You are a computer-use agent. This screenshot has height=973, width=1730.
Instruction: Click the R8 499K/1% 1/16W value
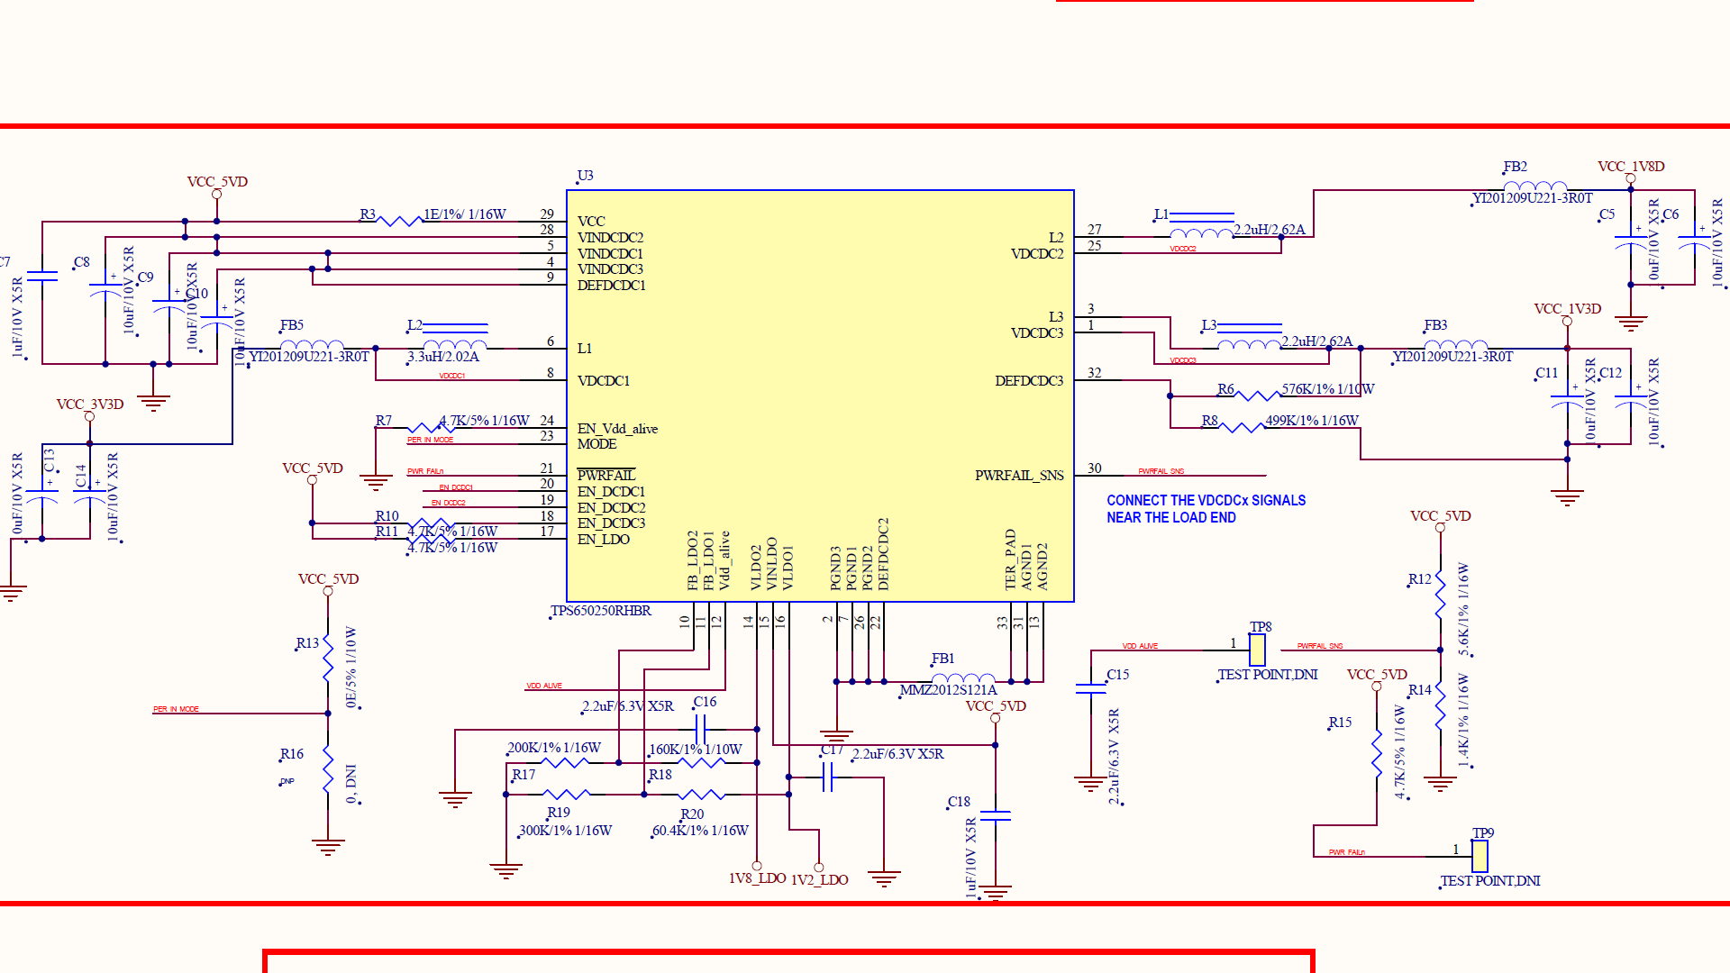point(1312,421)
